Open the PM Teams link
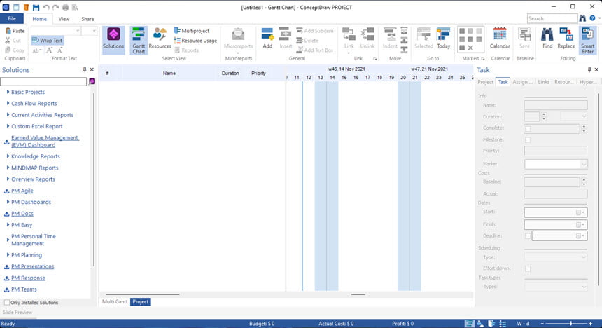This screenshot has width=602, height=328. click(x=24, y=289)
